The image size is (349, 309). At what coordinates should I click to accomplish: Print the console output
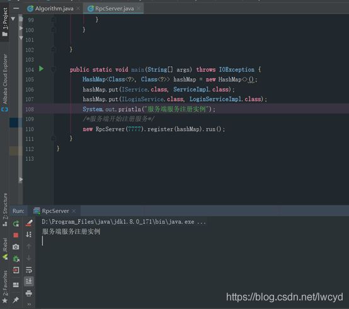pos(29,293)
